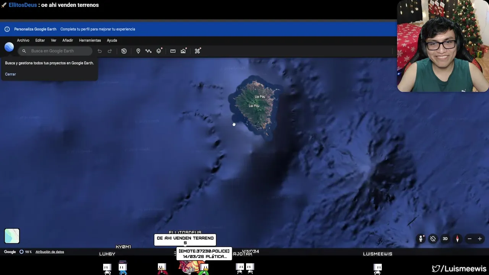The width and height of the screenshot is (489, 275).
Task: Open the satellite tools icon
Action: [x=198, y=51]
